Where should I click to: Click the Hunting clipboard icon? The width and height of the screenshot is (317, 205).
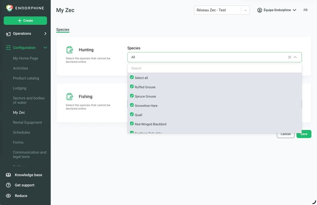[x=70, y=50]
